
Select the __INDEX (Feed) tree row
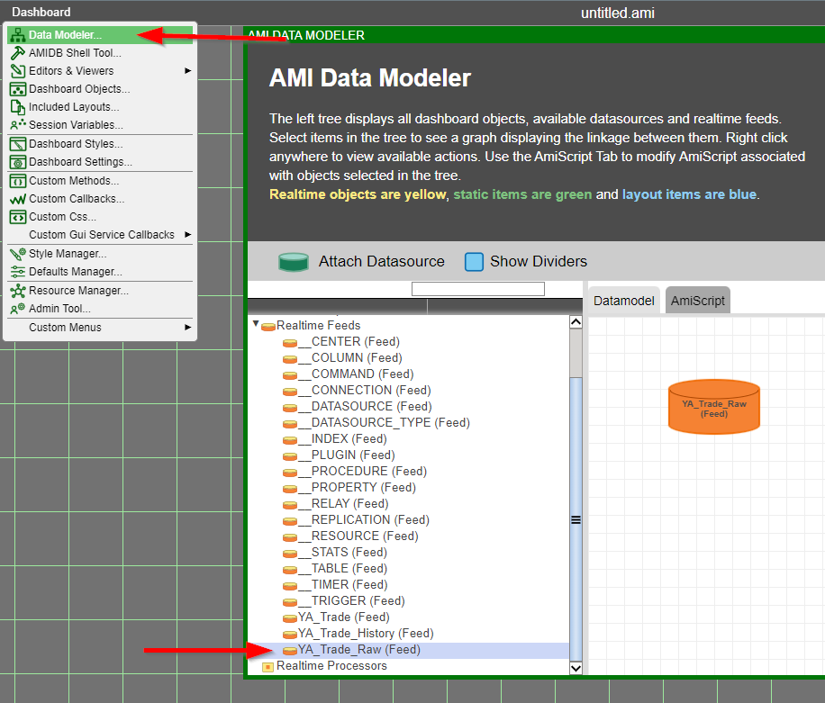[x=408, y=439]
